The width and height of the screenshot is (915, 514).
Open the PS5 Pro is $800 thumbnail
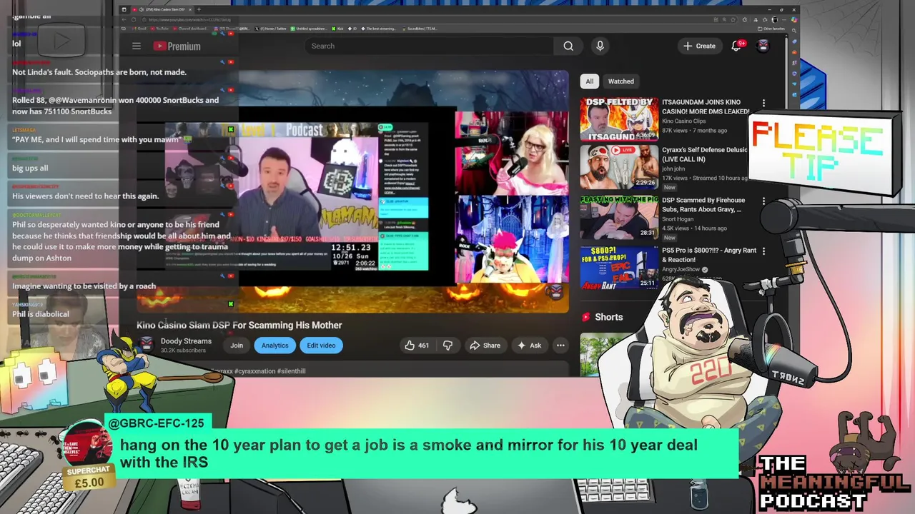pyautogui.click(x=619, y=266)
